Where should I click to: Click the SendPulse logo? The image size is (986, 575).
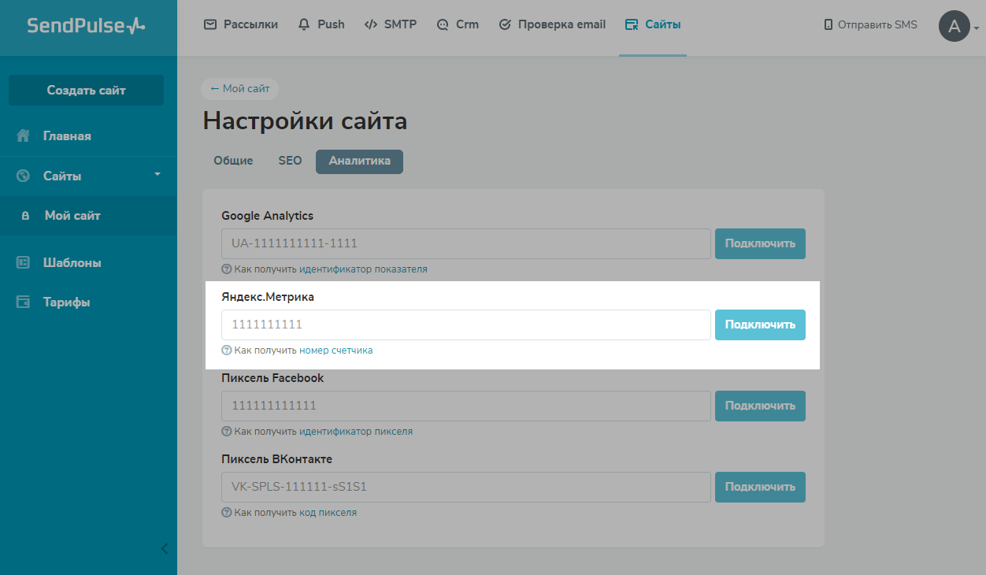pos(86,26)
